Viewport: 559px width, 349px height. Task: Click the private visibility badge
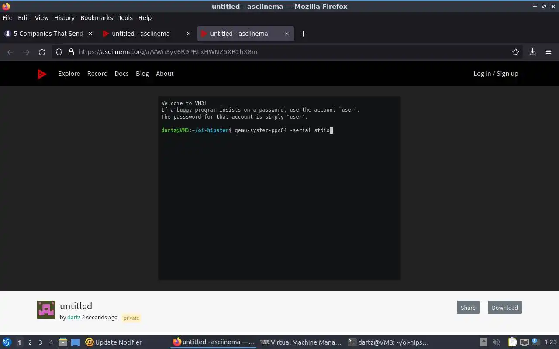pyautogui.click(x=131, y=318)
